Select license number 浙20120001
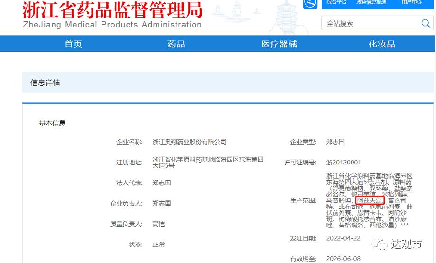 pos(343,163)
